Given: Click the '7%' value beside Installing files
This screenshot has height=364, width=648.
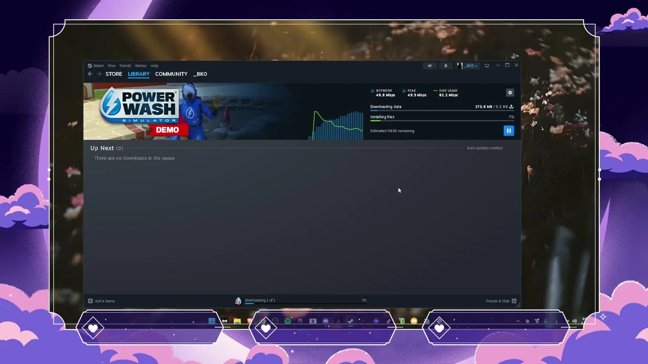Looking at the screenshot, I should click(x=511, y=117).
